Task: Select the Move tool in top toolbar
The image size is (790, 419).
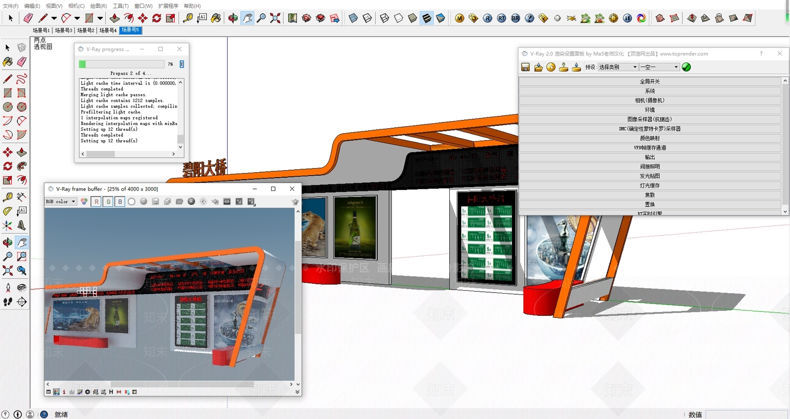Action: click(x=143, y=18)
